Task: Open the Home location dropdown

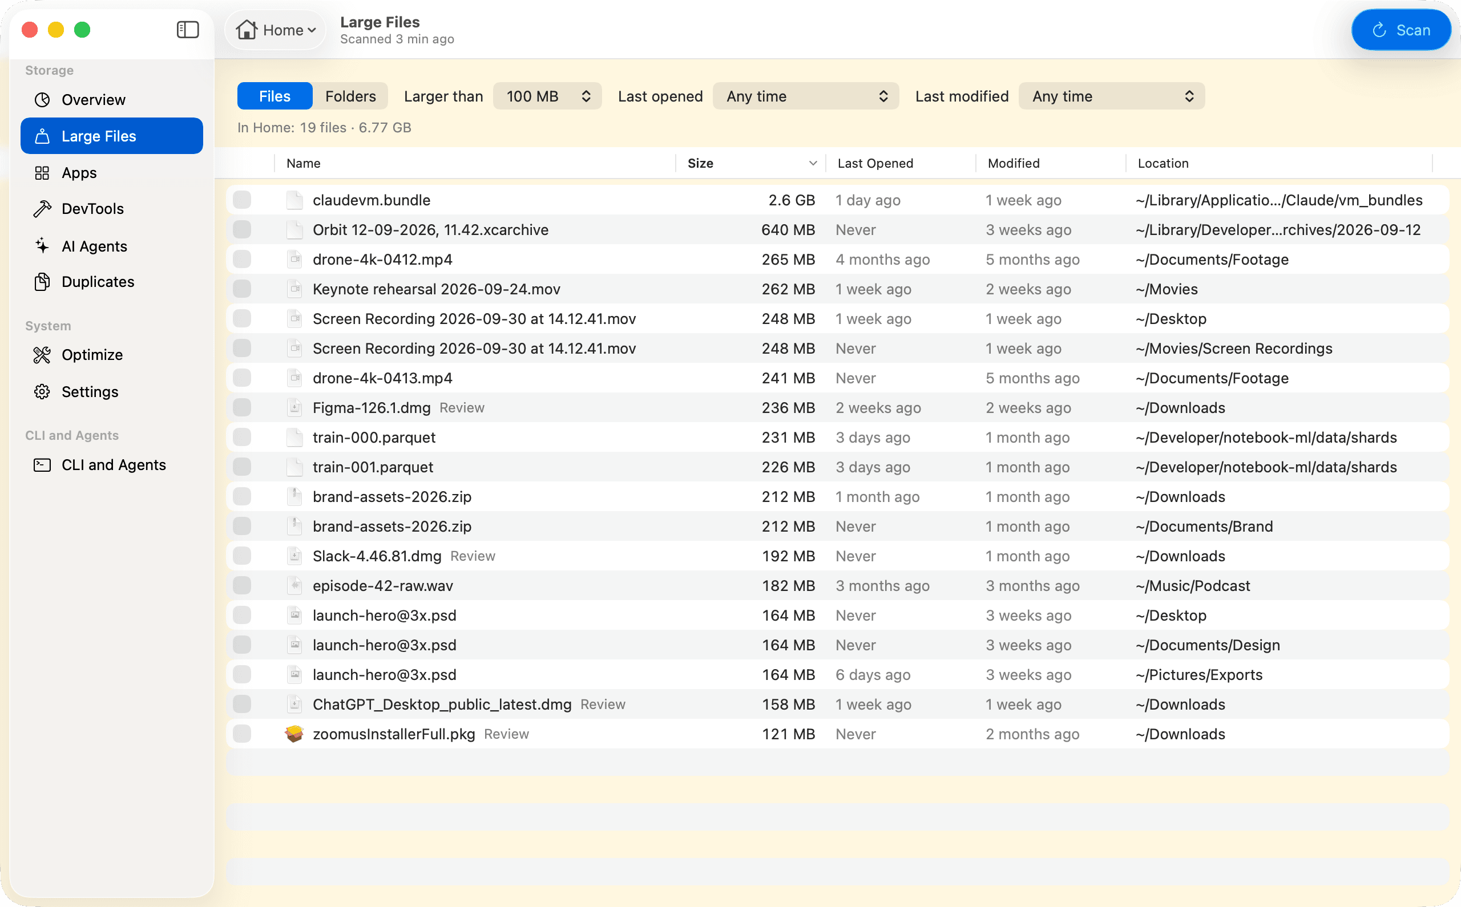Action: (x=276, y=30)
